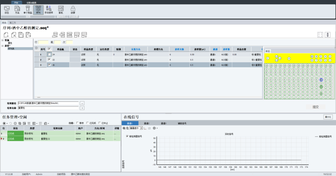Switch to dotted grid tray layout view

coord(320,35)
